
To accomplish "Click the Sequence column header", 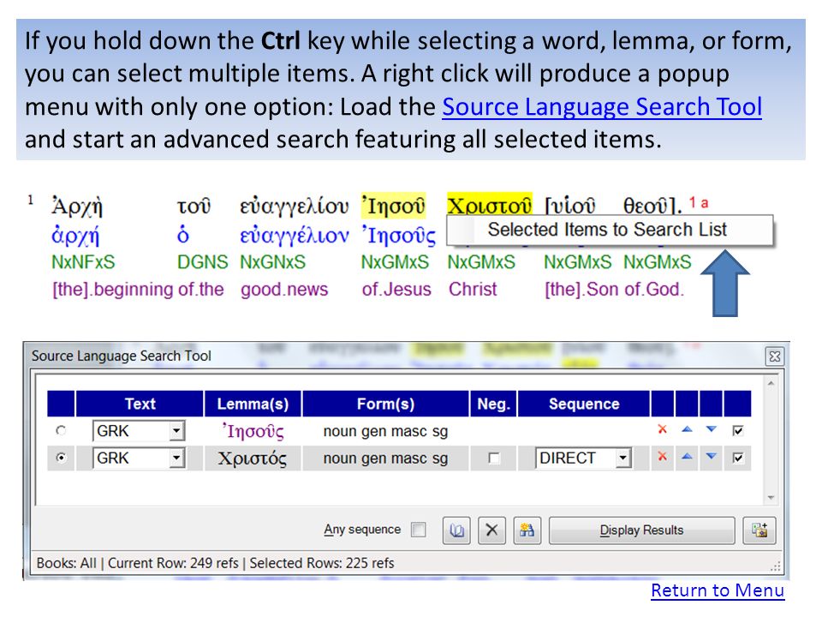I will [x=583, y=404].
